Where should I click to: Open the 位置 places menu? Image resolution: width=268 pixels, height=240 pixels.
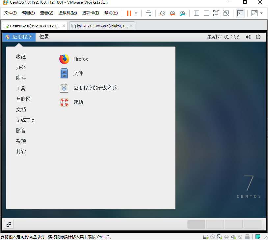[44, 37]
